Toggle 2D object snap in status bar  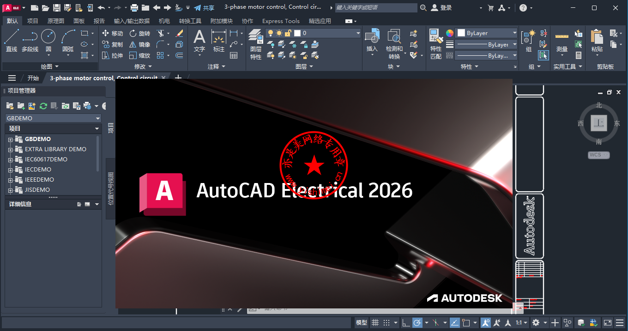tap(466, 323)
